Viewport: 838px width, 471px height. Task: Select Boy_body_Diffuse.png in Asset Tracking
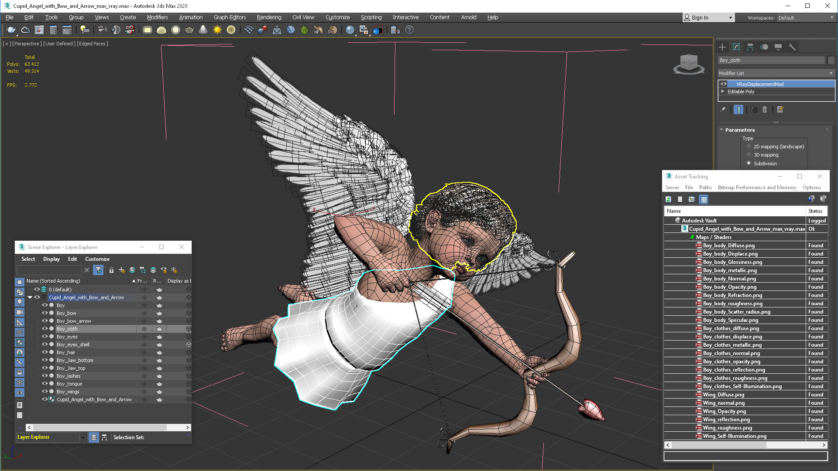click(728, 246)
